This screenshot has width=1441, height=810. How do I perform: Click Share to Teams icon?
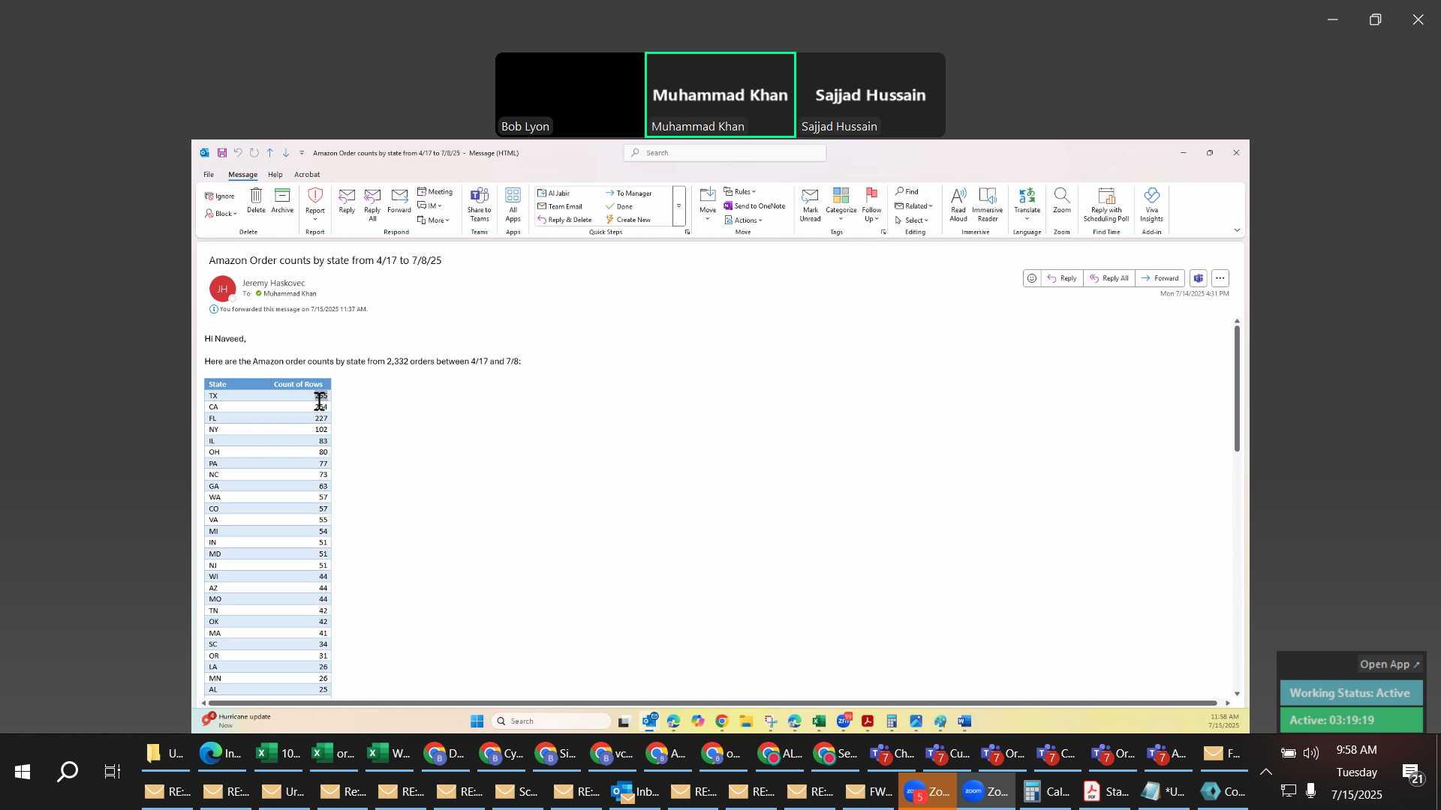point(480,204)
